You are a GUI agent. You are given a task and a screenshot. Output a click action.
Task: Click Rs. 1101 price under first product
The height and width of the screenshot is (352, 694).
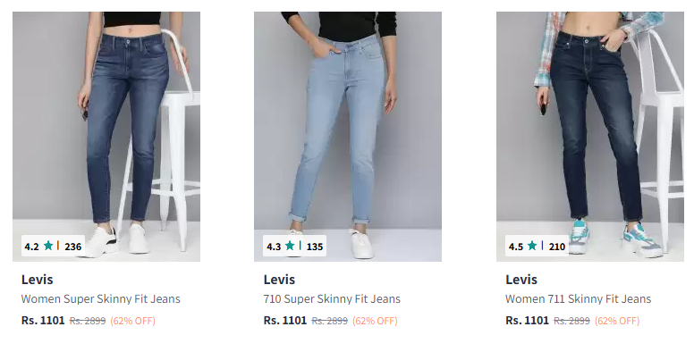tap(43, 320)
